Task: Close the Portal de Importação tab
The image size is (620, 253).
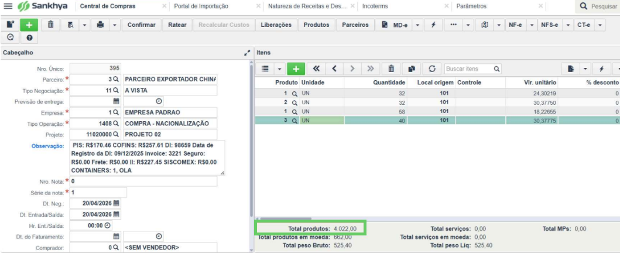Action: tap(258, 6)
